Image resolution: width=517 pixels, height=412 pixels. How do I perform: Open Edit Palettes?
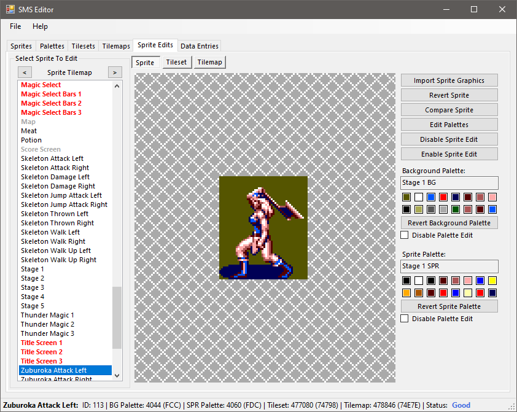click(x=449, y=125)
